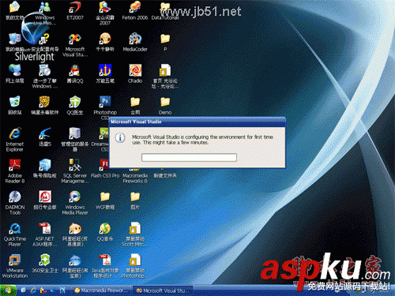Open the CPadio swirl icon
Viewport: 395px width, 296px height.
pyautogui.click(x=135, y=70)
